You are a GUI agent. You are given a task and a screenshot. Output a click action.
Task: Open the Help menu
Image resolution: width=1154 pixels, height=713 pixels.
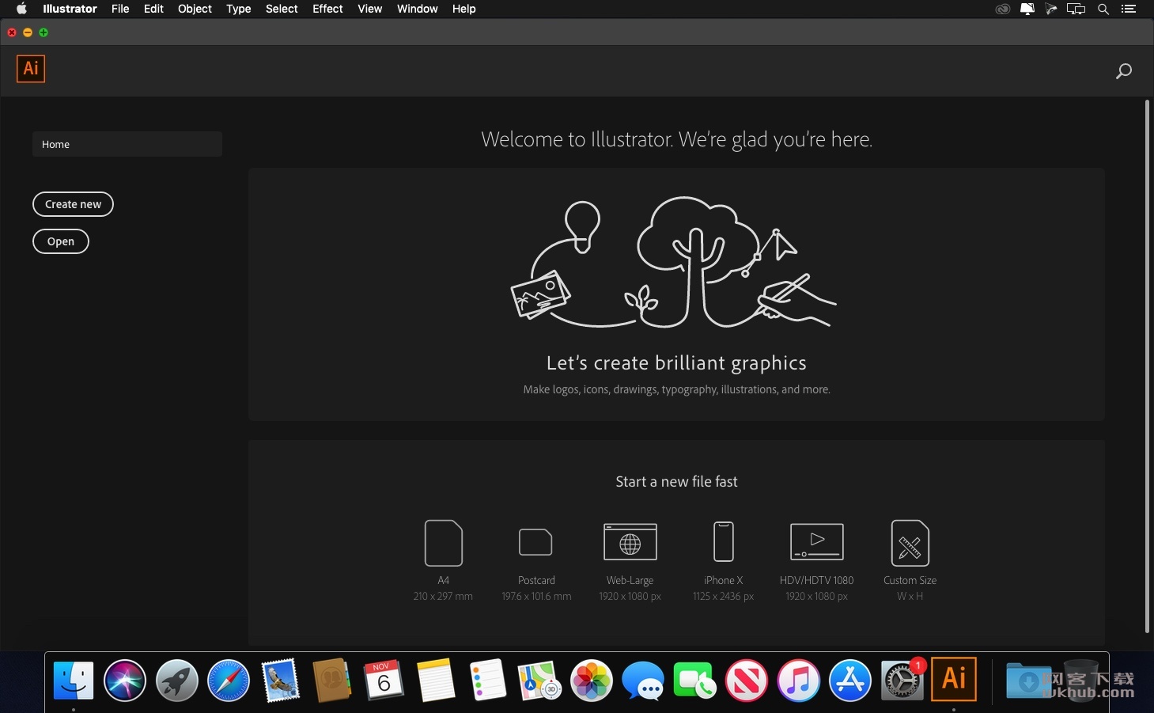[464, 9]
